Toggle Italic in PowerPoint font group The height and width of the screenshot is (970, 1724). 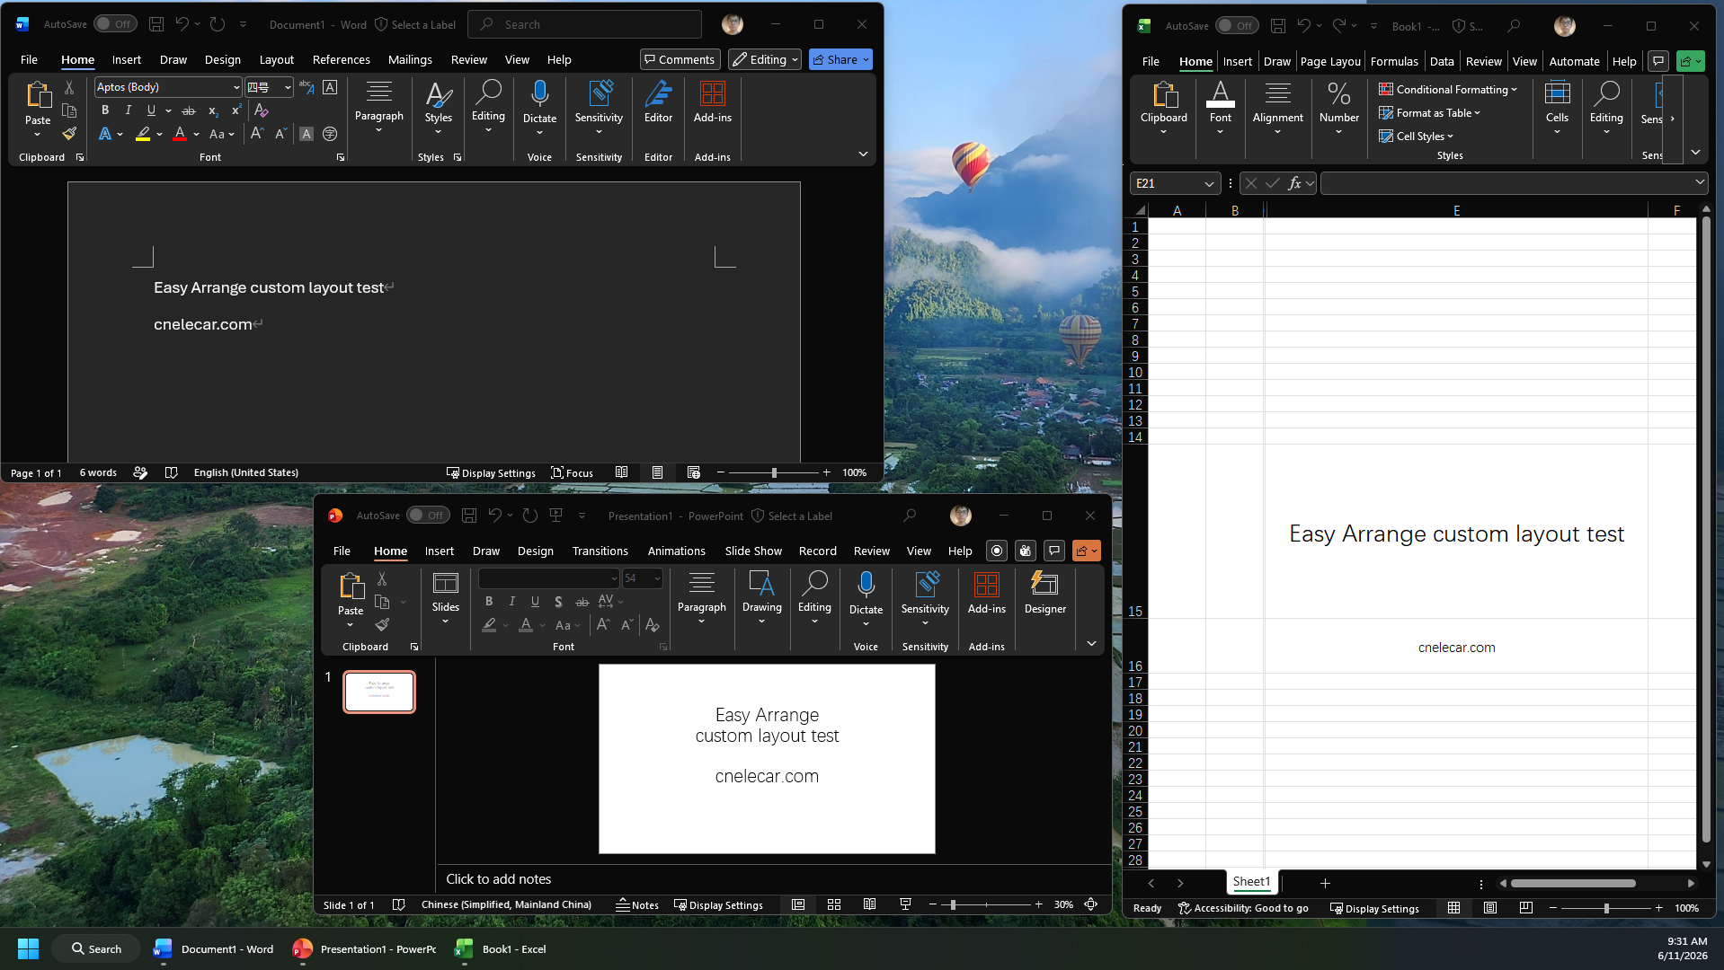(x=512, y=602)
